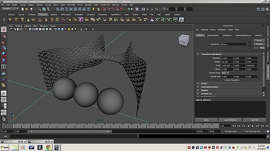Switch to lambert1 attribute tab
The height and width of the screenshot is (151, 270).
coord(259,35)
